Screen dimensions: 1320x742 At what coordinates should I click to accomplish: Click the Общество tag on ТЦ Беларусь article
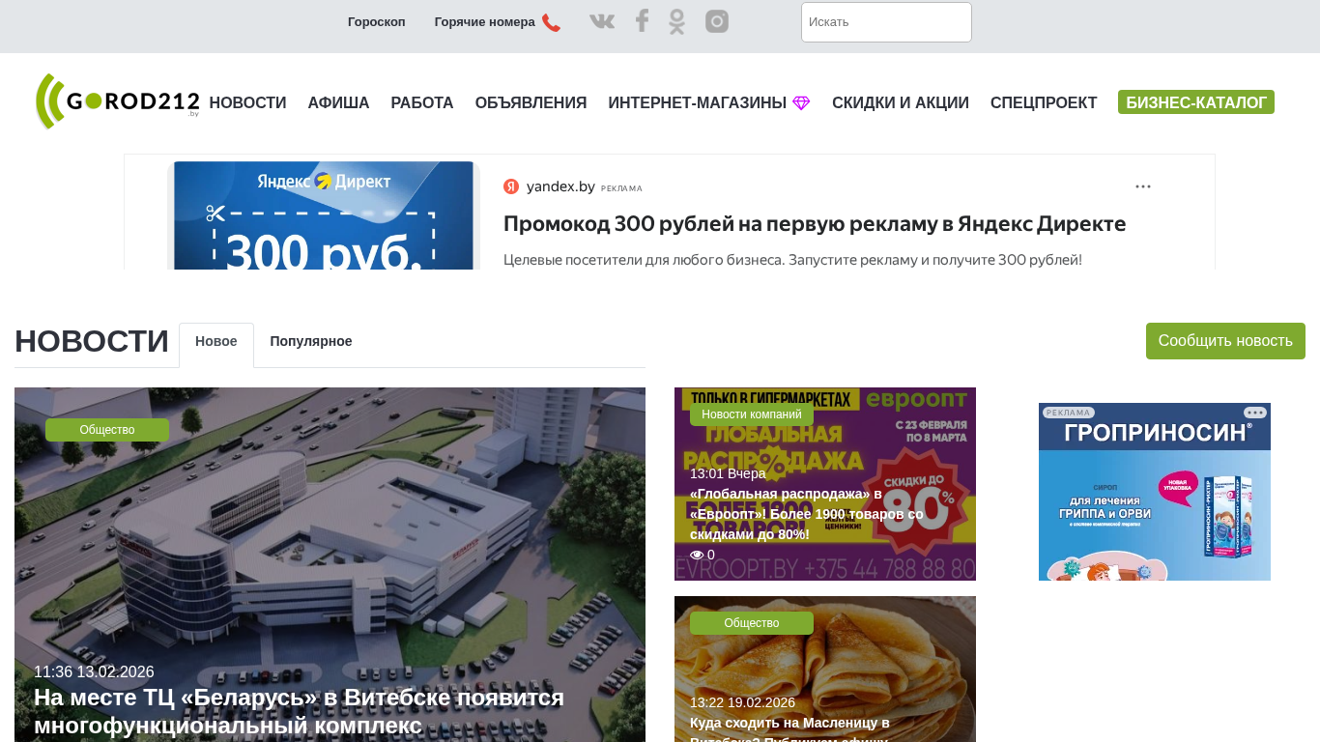[x=107, y=430]
